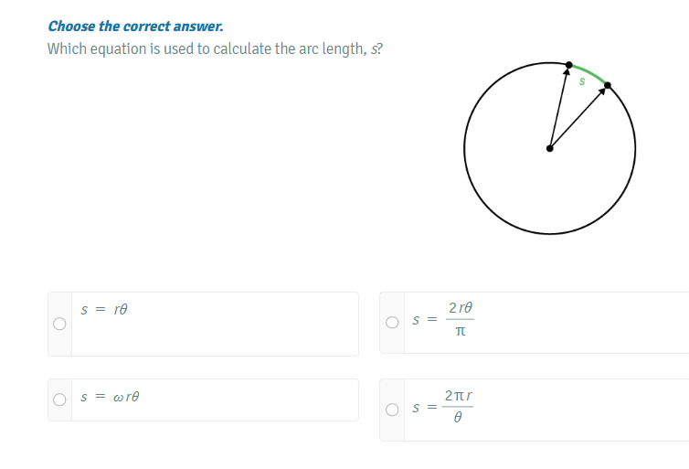Click the formula text s = rθ
Viewport: 689px width, 469px height.
tap(104, 309)
